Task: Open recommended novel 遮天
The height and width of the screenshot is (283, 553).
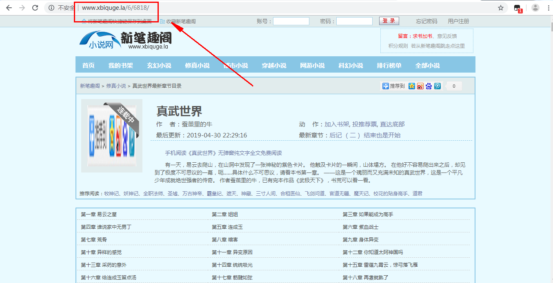Action: [x=231, y=193]
